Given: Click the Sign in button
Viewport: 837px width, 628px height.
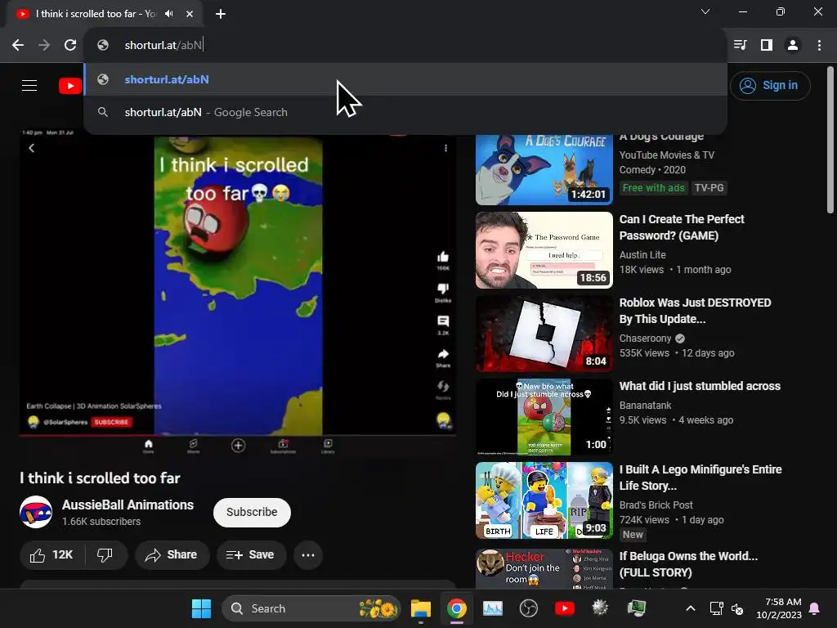Looking at the screenshot, I should pyautogui.click(x=770, y=85).
